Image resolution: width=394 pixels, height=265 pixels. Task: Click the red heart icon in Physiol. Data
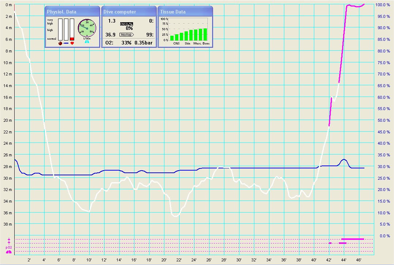coord(72,43)
